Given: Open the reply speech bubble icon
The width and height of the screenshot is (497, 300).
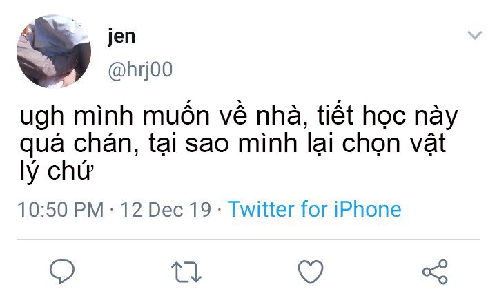Looking at the screenshot, I should tap(62, 271).
